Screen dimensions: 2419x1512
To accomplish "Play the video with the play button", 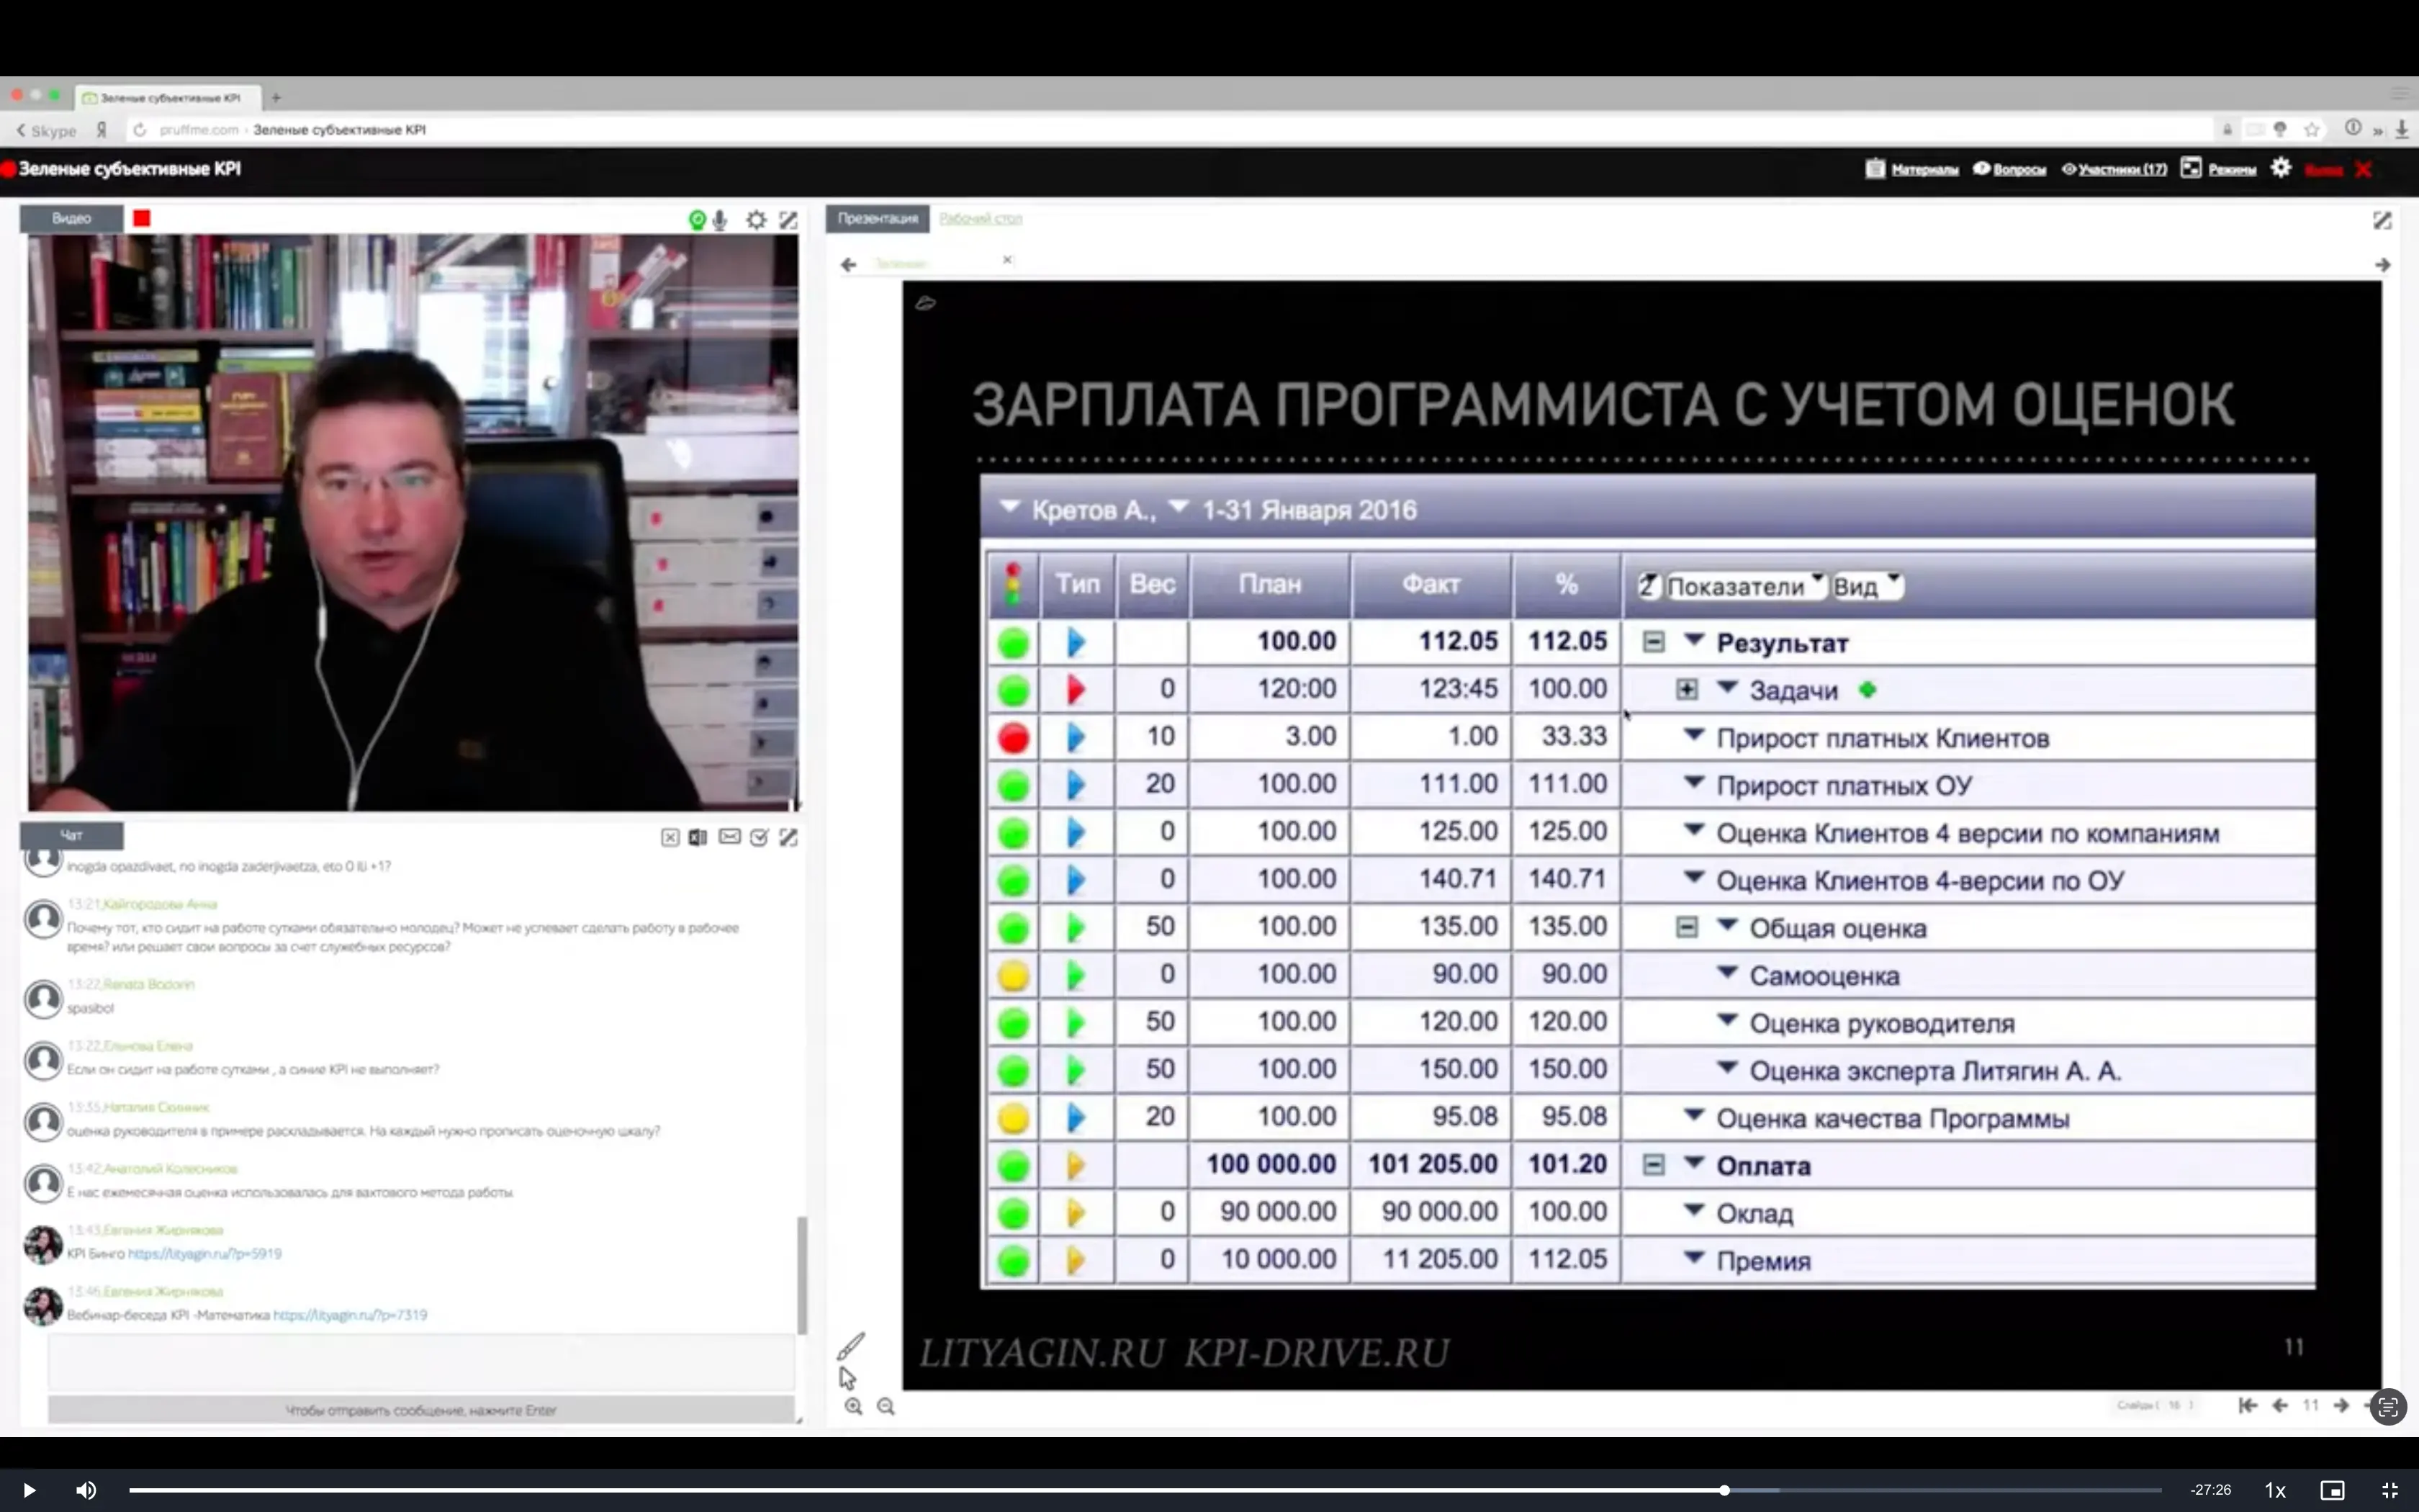I will [x=29, y=1490].
